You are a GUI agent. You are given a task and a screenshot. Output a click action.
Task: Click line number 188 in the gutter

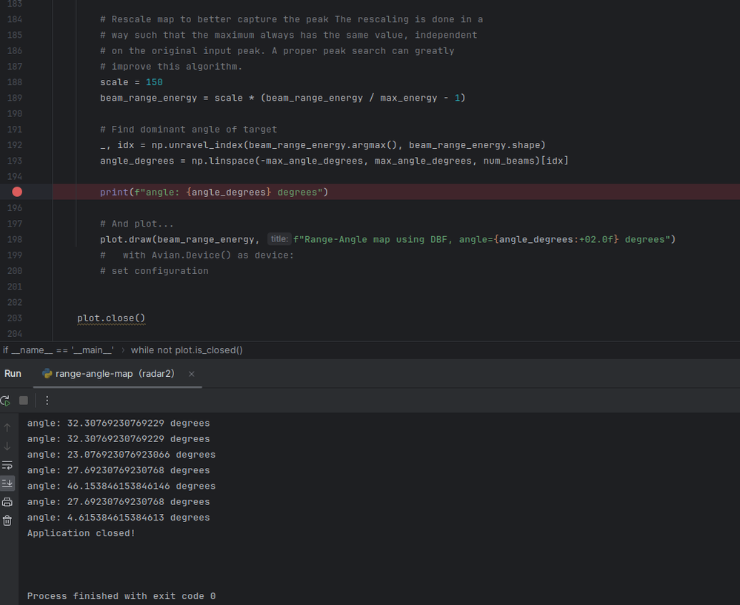pyautogui.click(x=14, y=81)
